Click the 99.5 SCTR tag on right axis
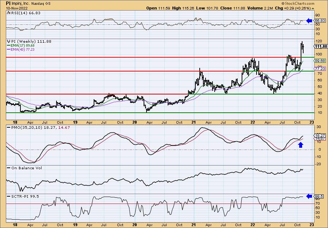328x228 pixels. (x=319, y=196)
